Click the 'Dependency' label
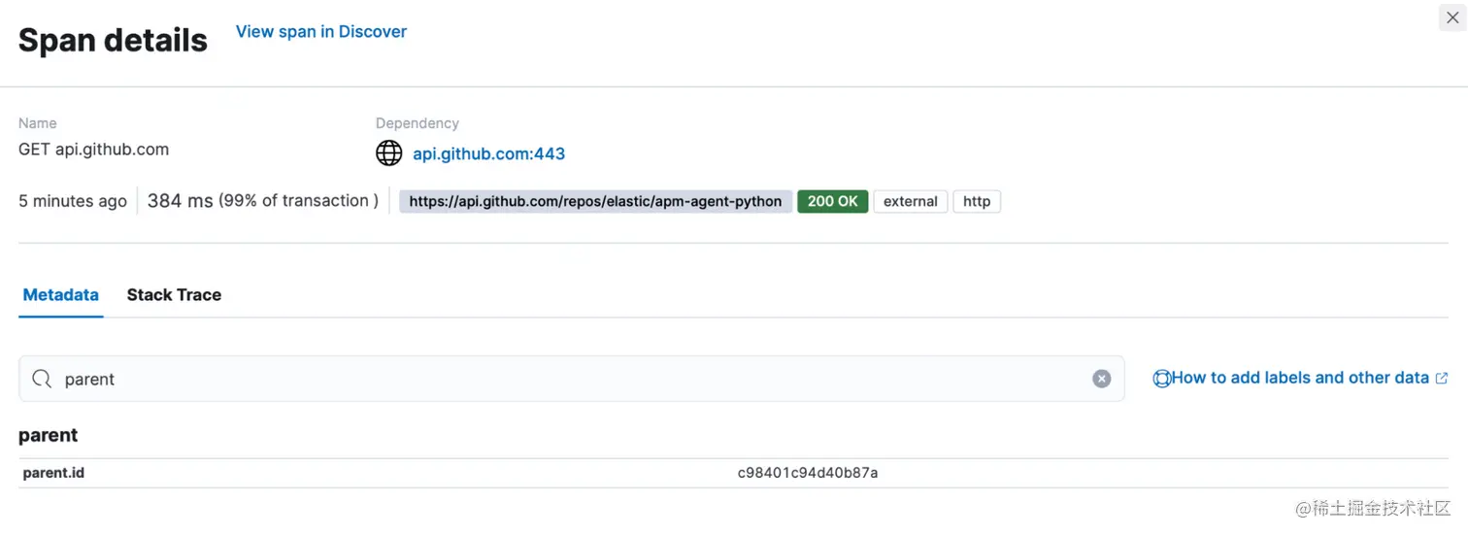 [417, 123]
